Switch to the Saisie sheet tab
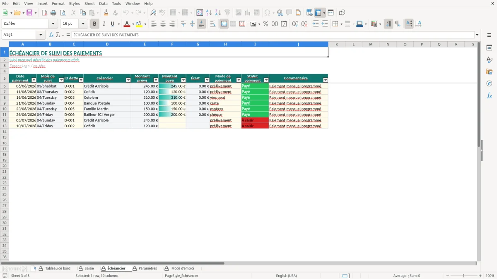497x279 pixels. click(89, 269)
